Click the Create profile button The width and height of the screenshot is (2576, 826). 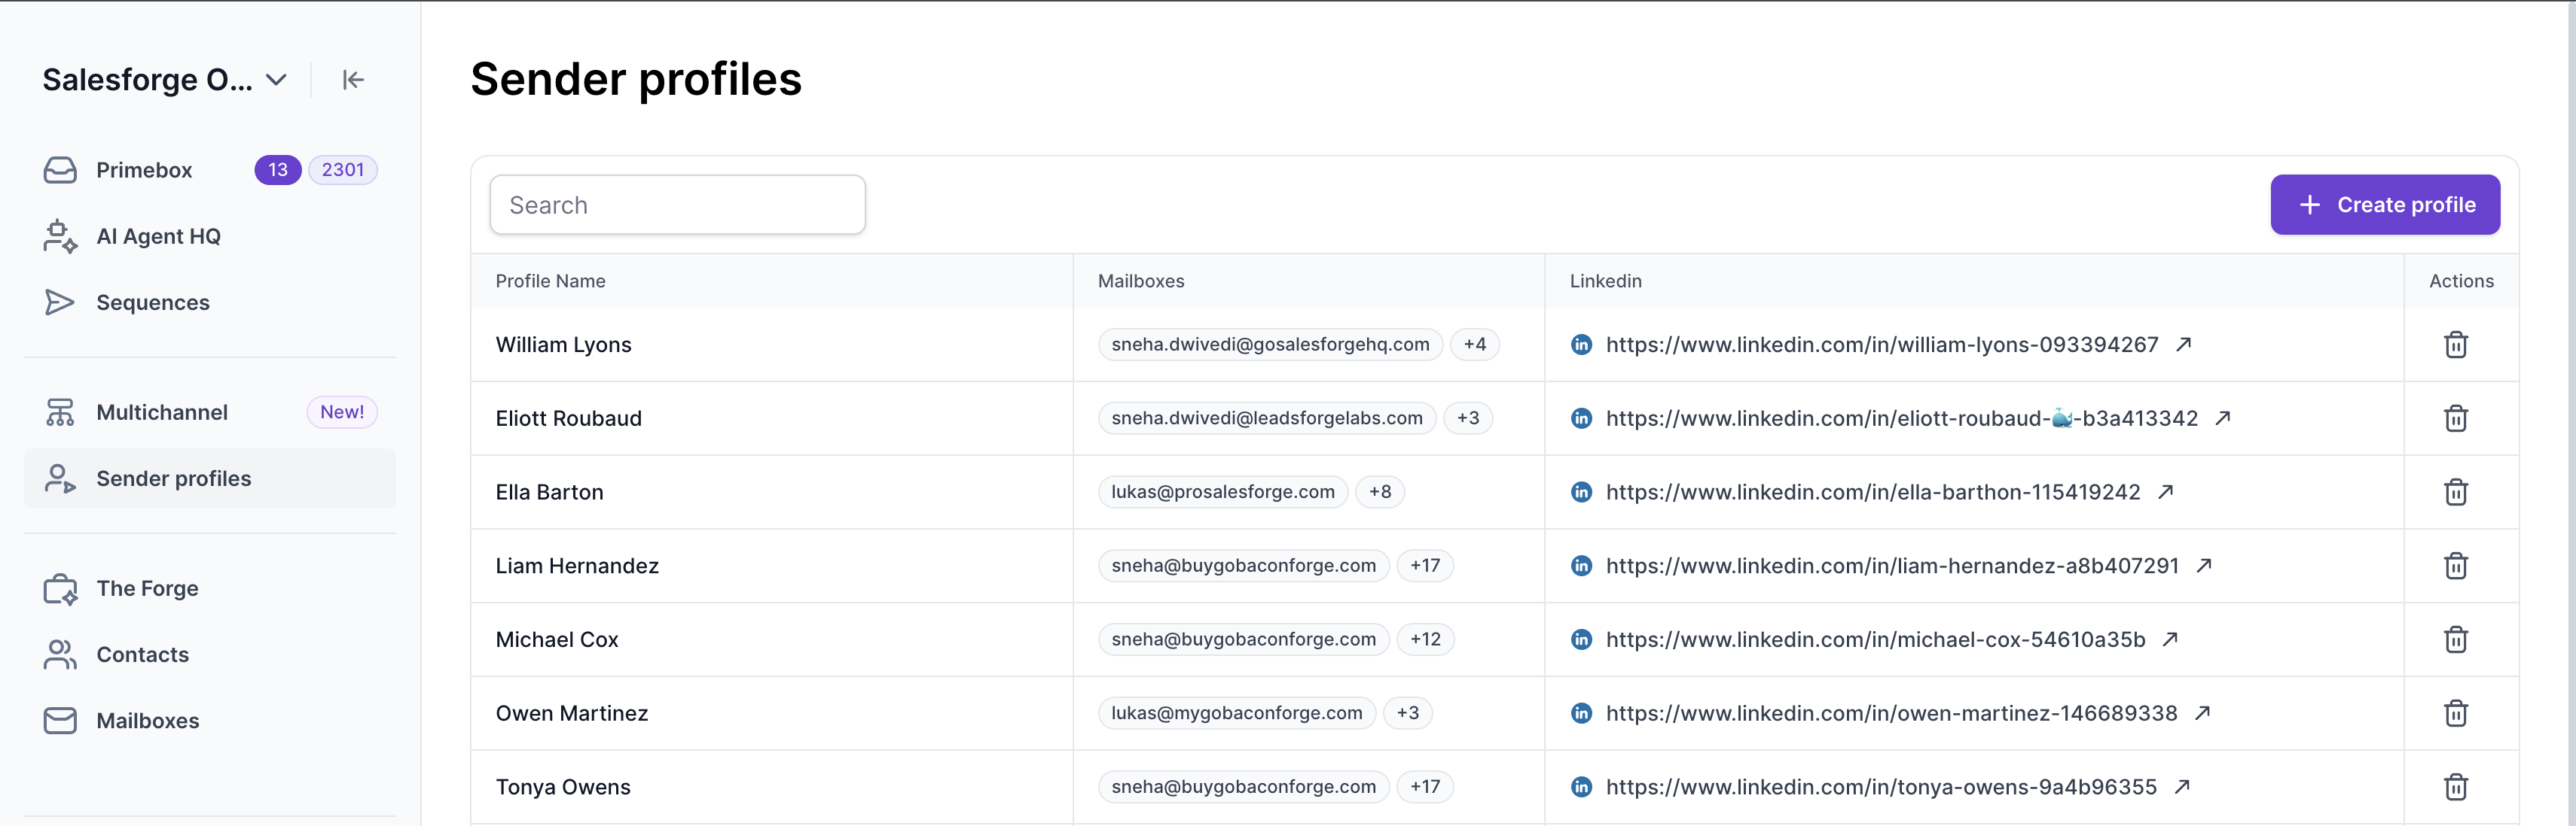point(2384,205)
